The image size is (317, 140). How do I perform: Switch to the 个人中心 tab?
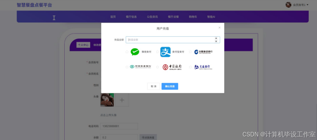(x=83, y=45)
